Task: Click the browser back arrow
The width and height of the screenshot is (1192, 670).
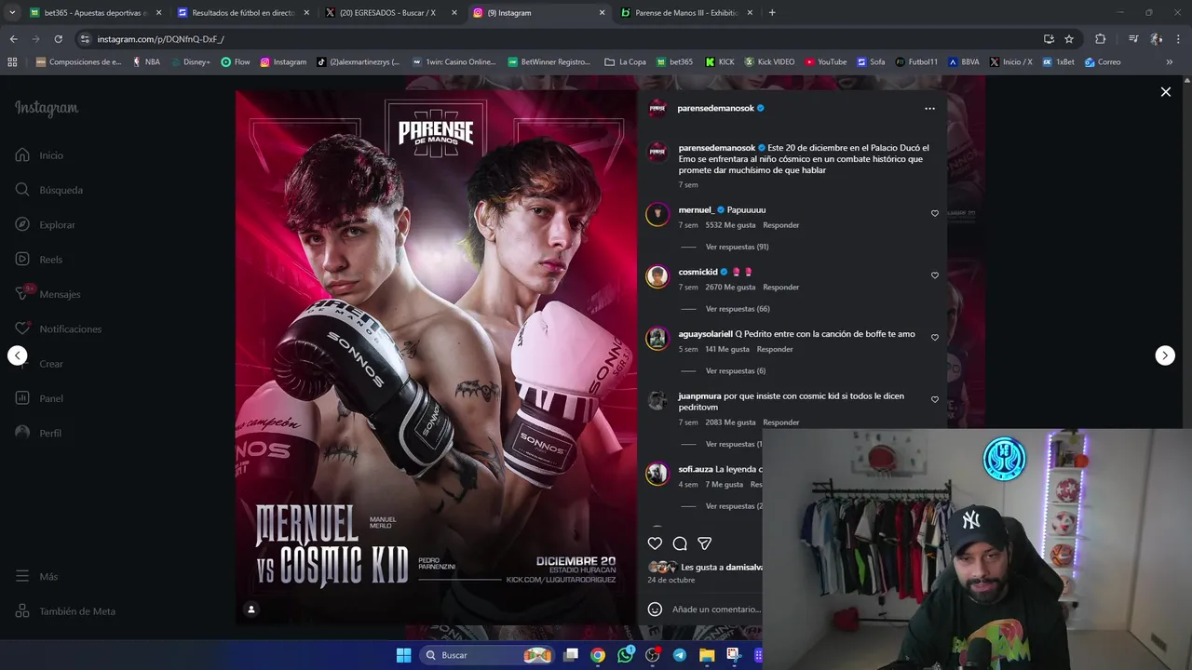Action: (13, 39)
